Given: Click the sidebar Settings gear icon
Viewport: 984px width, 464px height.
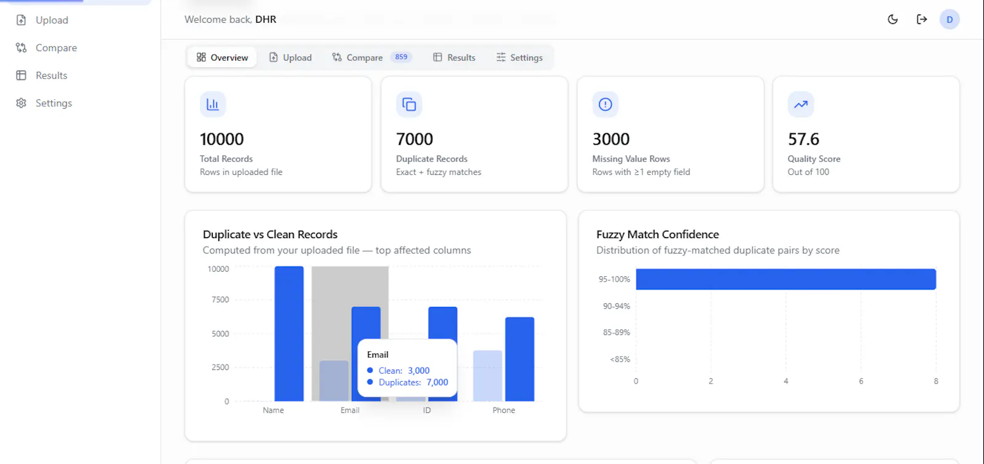Looking at the screenshot, I should 21,103.
